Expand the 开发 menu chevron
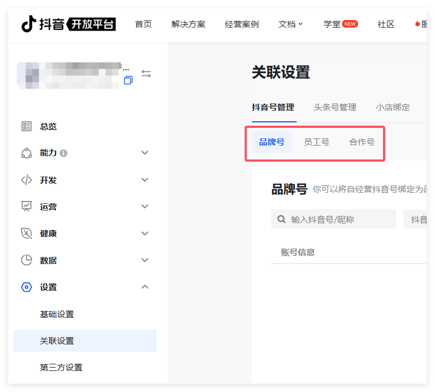Viewport: 435px width, 392px height. coord(145,179)
